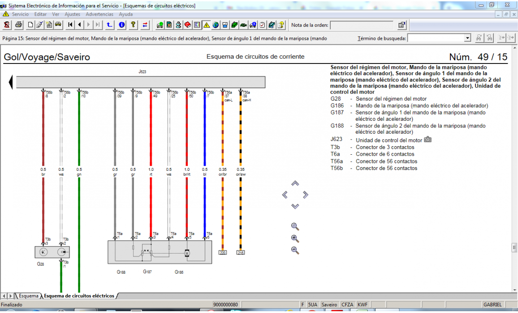The image size is (518, 313).
Task: Zoom in with the plus magnifier
Action: click(x=295, y=238)
